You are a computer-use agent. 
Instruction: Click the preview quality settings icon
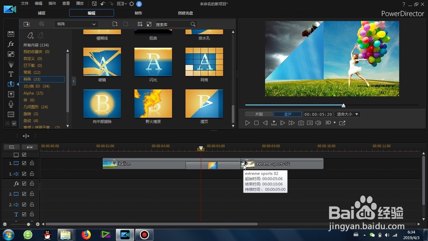(x=310, y=123)
